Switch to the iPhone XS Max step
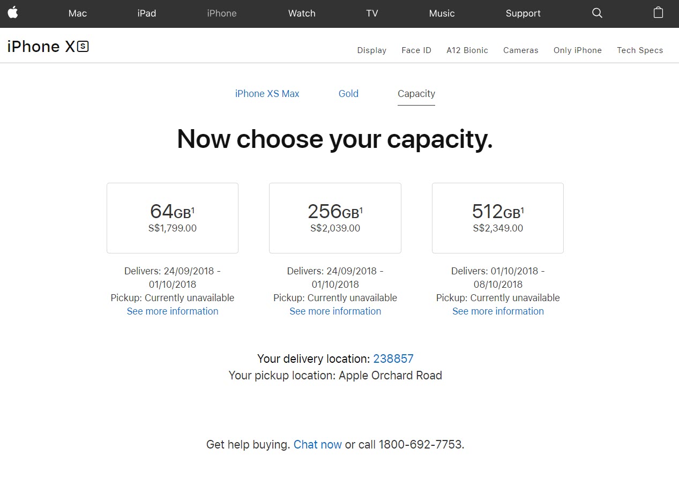 pyautogui.click(x=267, y=94)
